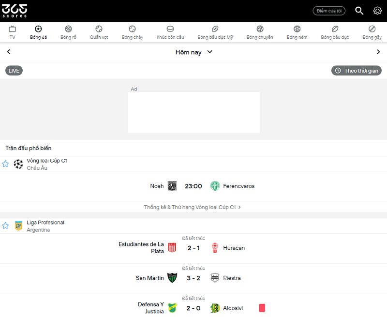Go to next day arrow
Screen dimensions: 387x317
(378, 52)
